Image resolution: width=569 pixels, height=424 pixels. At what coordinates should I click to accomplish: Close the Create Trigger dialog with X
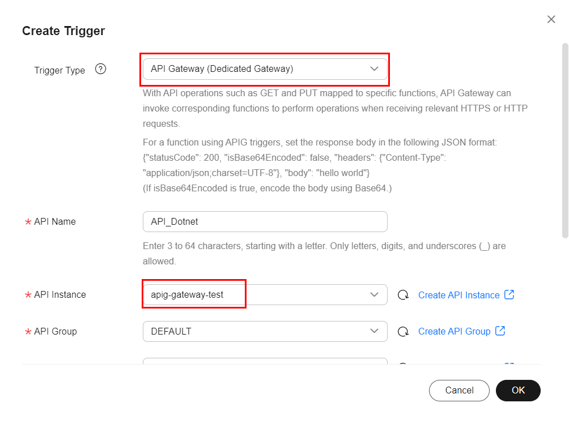coord(551,19)
